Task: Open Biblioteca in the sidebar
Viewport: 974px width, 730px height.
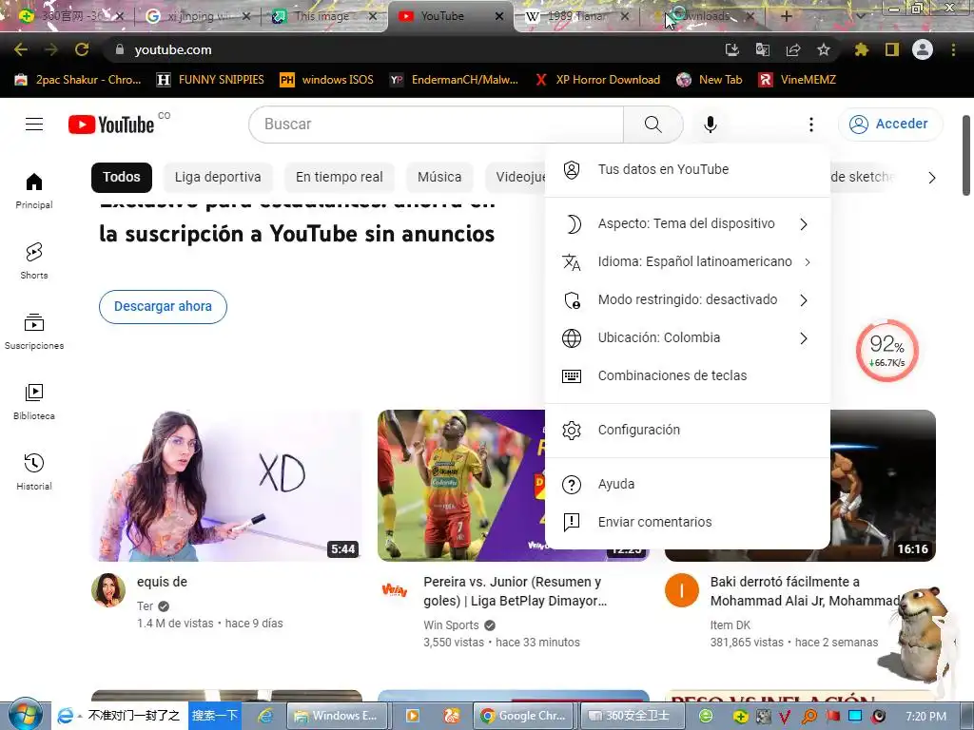Action: point(34,402)
